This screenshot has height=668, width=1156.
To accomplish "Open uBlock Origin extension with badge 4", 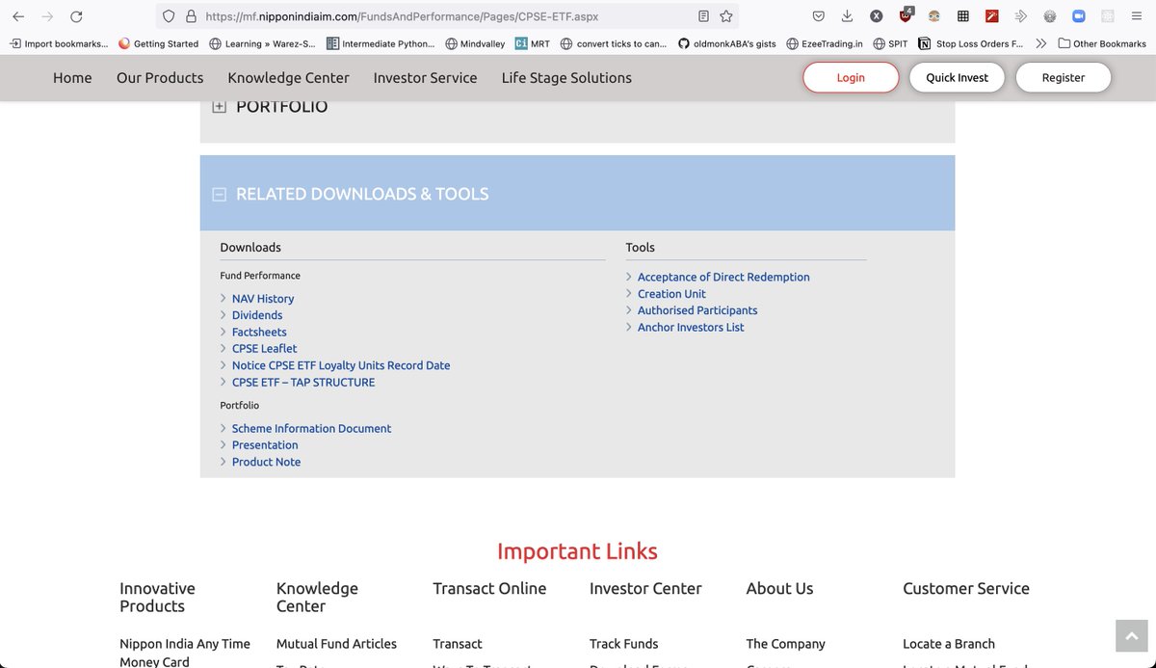I will coord(906,15).
